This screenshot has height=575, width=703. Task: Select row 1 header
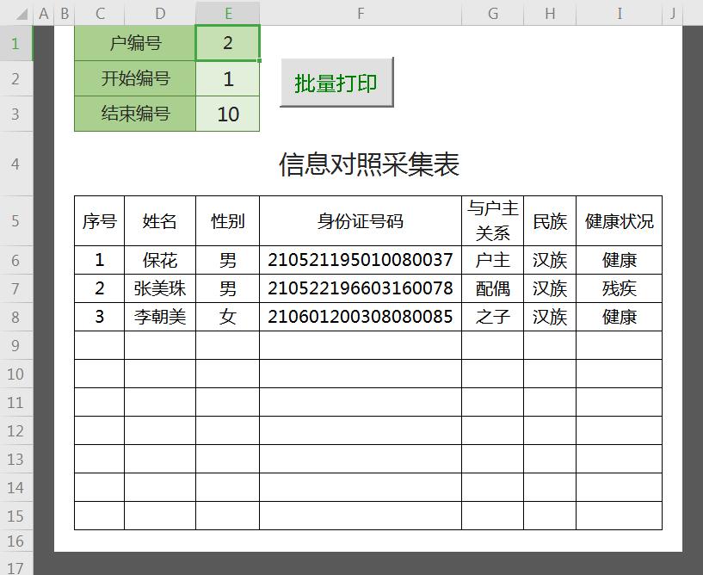click(16, 43)
